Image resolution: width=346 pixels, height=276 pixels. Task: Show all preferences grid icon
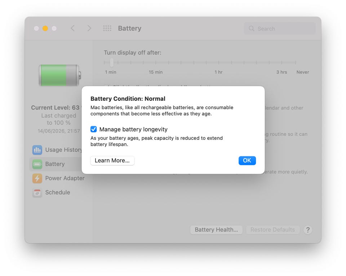(107, 28)
